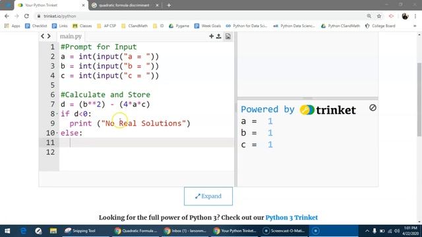Click line number 12 in the gutter

(50, 152)
